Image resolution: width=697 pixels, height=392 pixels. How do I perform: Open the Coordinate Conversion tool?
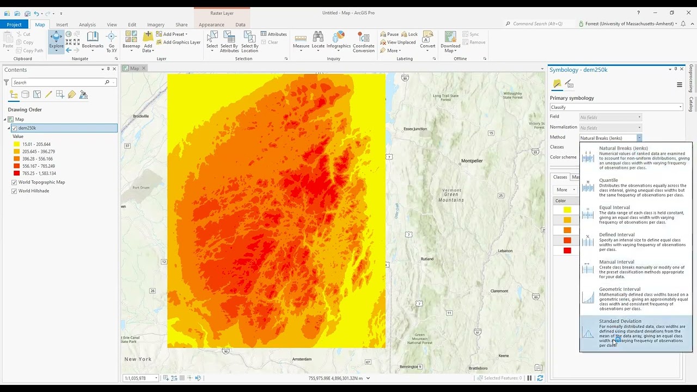pyautogui.click(x=363, y=41)
